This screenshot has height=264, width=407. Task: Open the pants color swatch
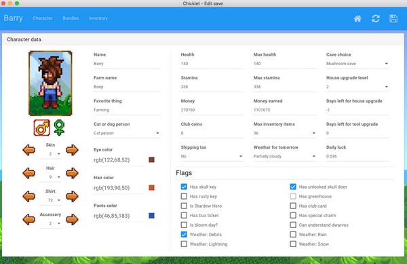[151, 215]
